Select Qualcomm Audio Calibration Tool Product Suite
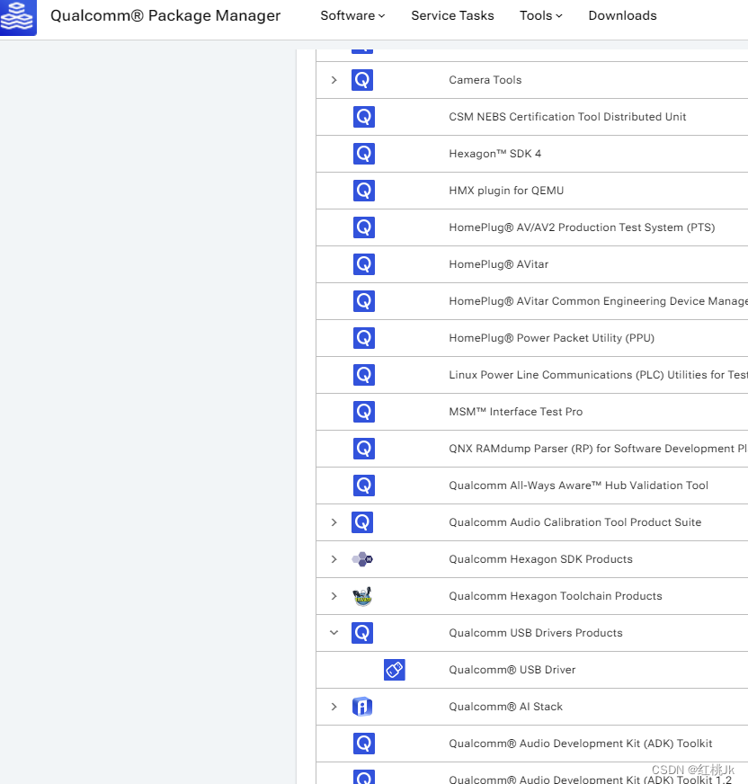The image size is (748, 784). pos(575,522)
